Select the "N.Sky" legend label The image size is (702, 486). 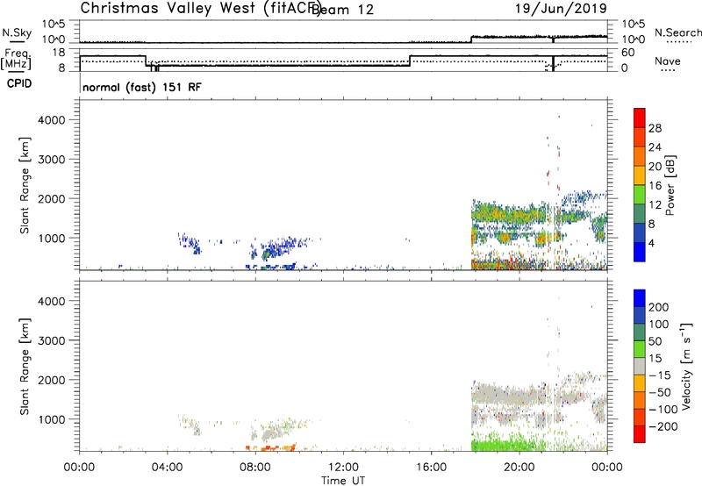pyautogui.click(x=17, y=32)
